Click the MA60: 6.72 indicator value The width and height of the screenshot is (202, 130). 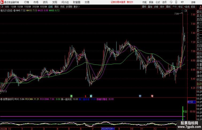coord(54,11)
